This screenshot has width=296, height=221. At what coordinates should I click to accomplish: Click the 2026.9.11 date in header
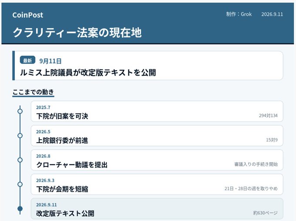272,14
